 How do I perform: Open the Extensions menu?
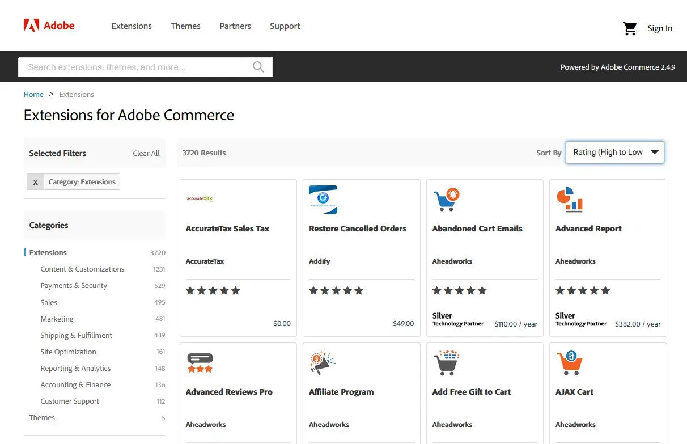coord(132,26)
